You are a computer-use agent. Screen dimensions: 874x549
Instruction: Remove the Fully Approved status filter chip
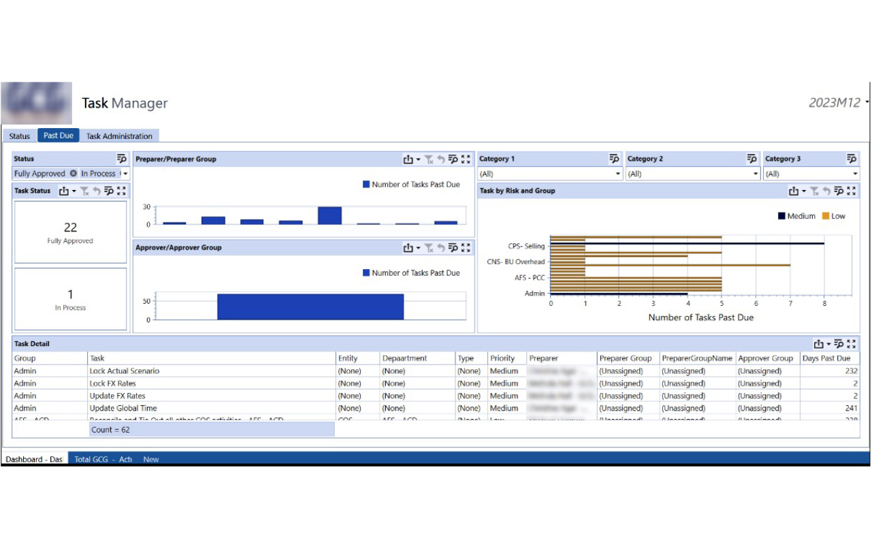point(73,174)
